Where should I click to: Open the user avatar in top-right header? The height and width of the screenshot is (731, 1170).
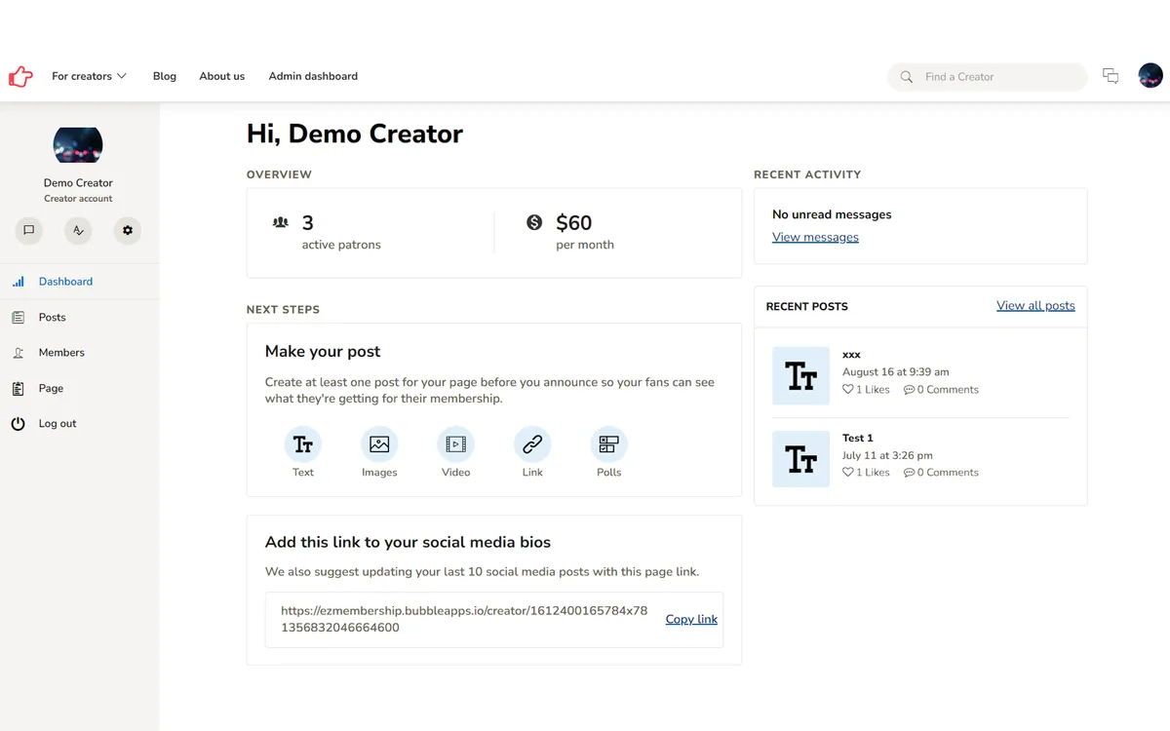click(1150, 76)
